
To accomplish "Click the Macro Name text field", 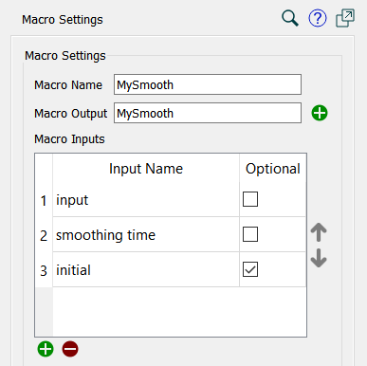I will tap(208, 84).
